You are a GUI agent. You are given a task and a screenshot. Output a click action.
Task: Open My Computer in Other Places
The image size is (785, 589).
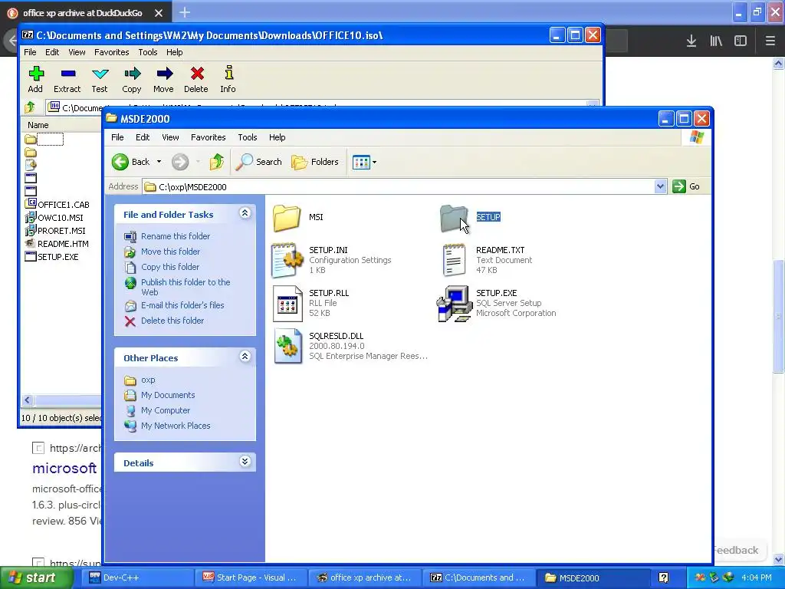(x=166, y=410)
